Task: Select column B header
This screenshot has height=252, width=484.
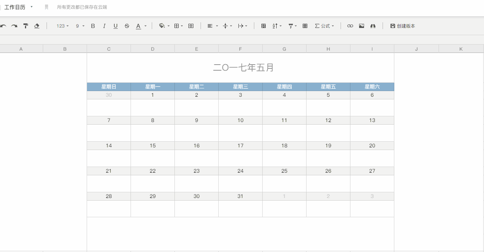Action: click(x=65, y=49)
